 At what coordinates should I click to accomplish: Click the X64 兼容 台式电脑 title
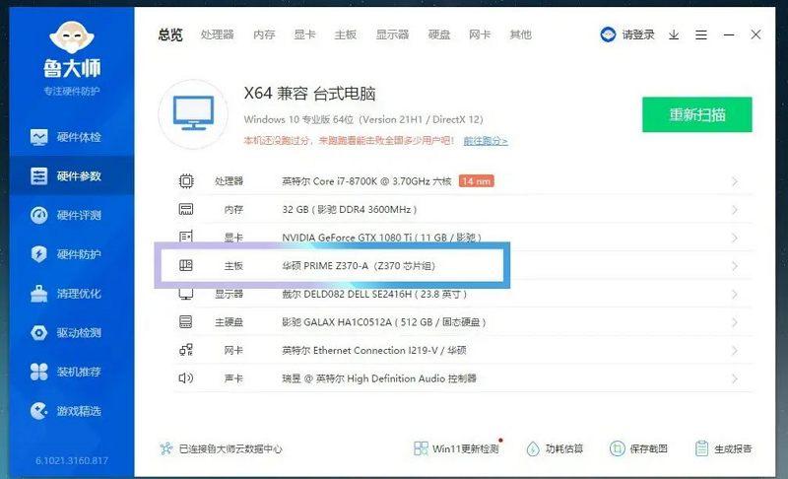[x=309, y=94]
